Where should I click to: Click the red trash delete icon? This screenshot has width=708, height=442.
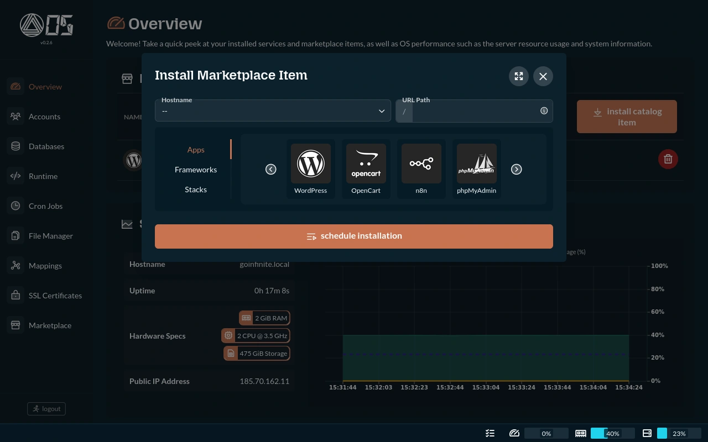point(668,159)
